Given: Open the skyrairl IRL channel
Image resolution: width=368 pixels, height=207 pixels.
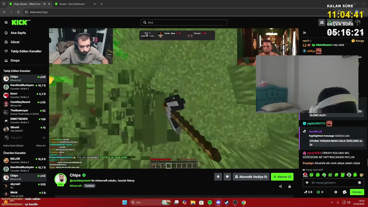Looking at the screenshot, I should pos(24,186).
